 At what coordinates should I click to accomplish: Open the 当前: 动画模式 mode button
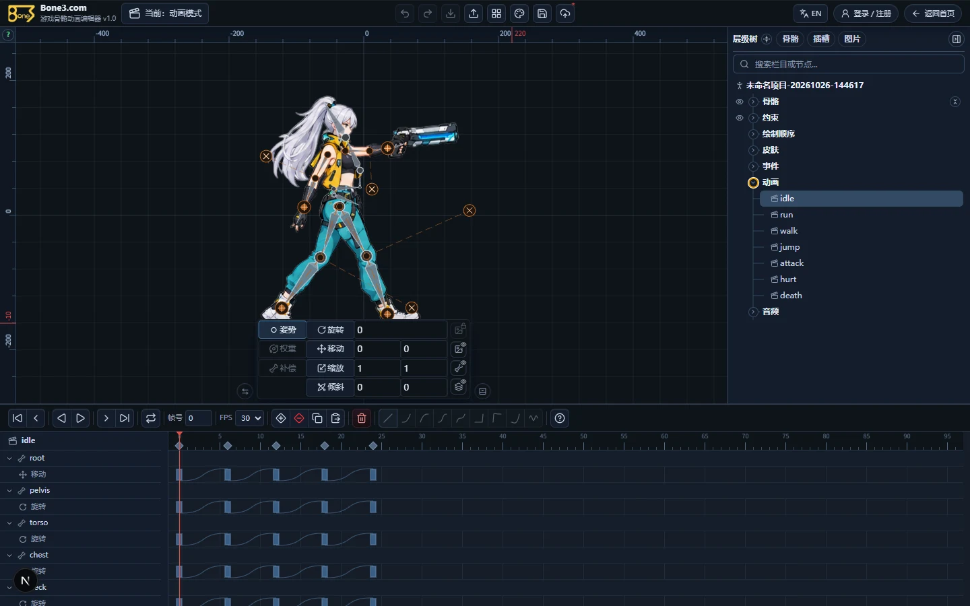[165, 13]
